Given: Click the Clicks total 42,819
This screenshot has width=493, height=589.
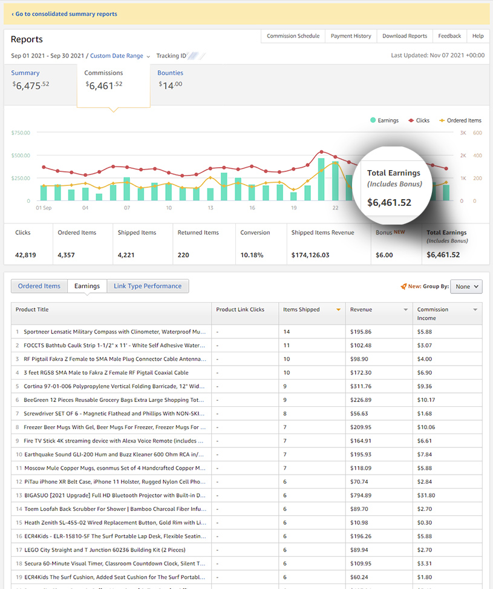Looking at the screenshot, I should click(25, 255).
